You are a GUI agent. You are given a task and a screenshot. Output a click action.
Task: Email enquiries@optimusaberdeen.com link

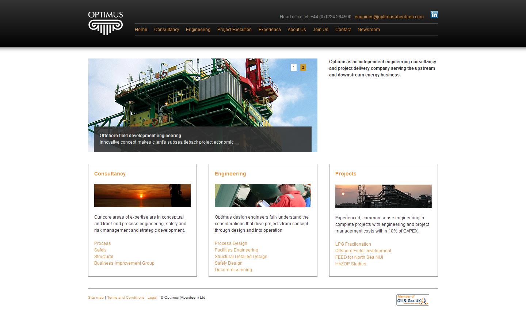(389, 17)
